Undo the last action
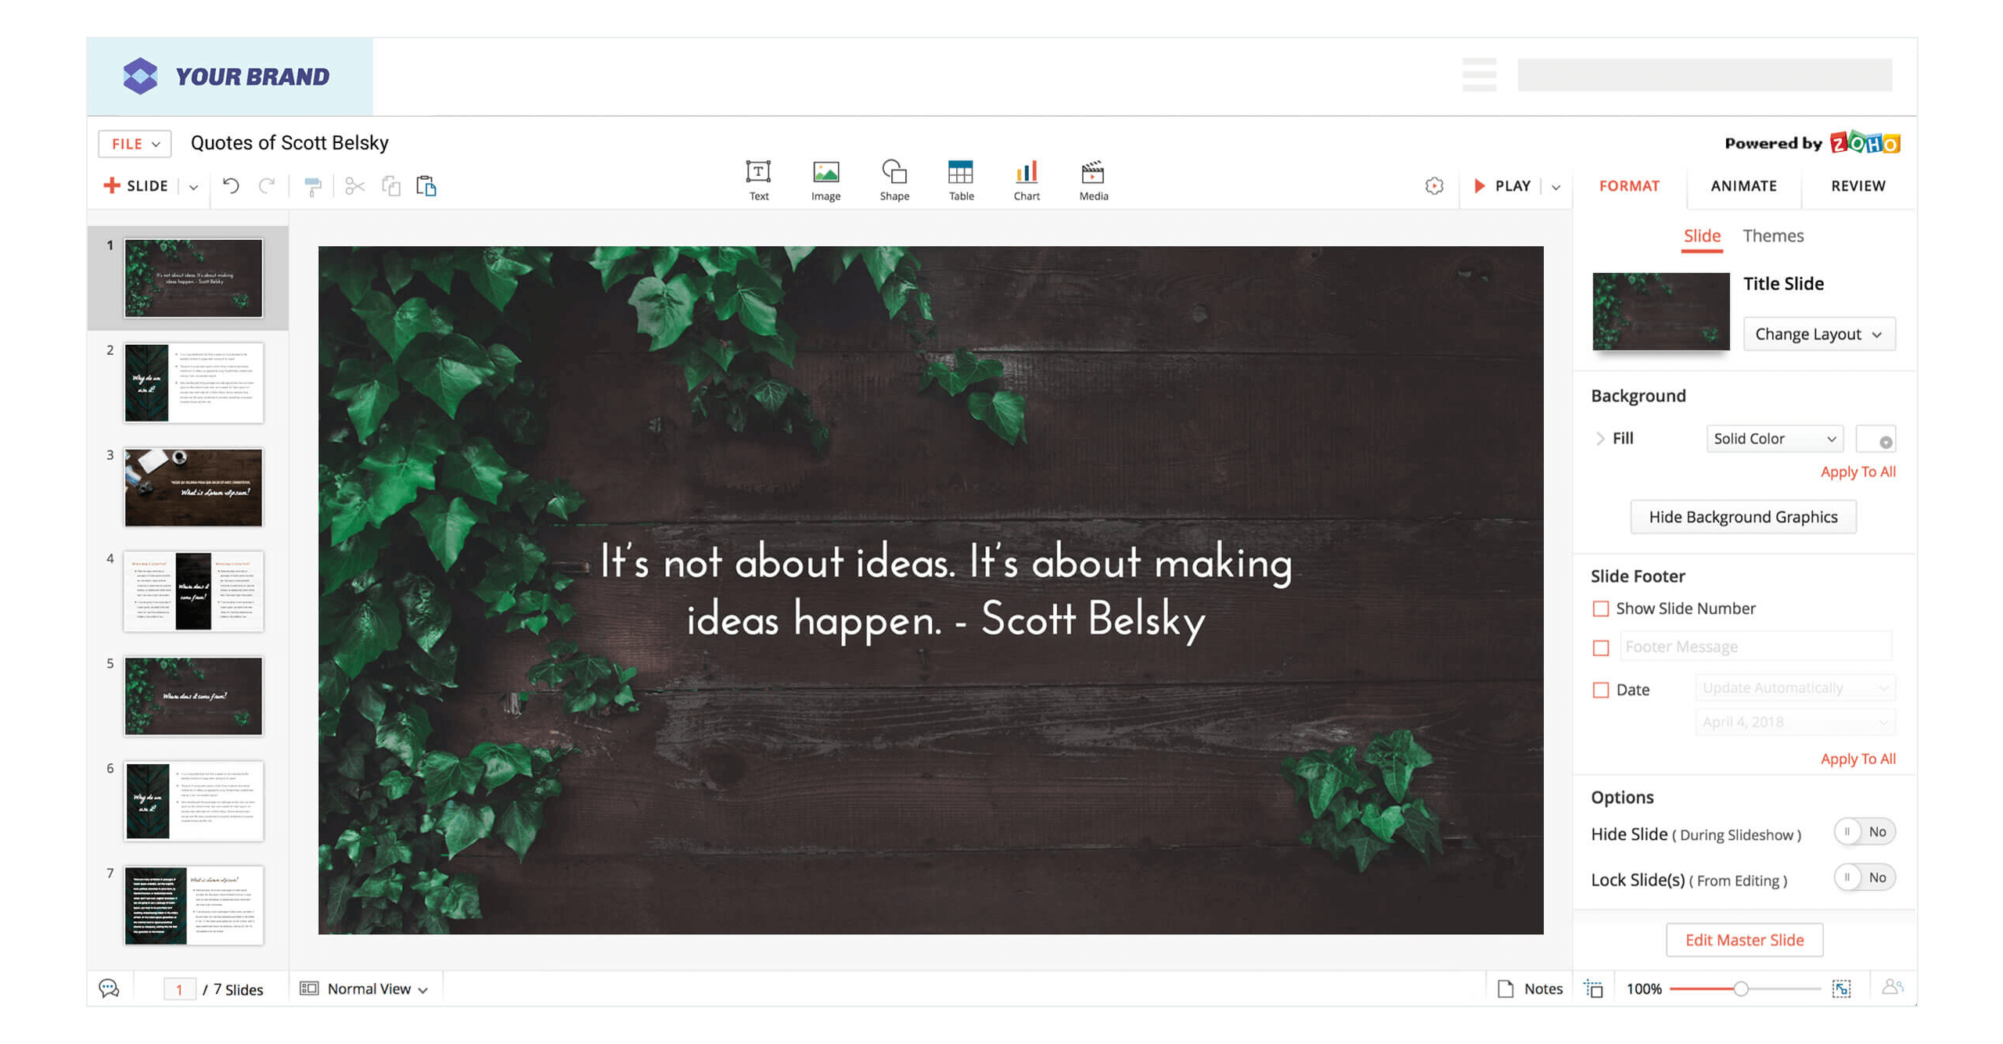This screenshot has height=1044, width=2003. (x=231, y=185)
